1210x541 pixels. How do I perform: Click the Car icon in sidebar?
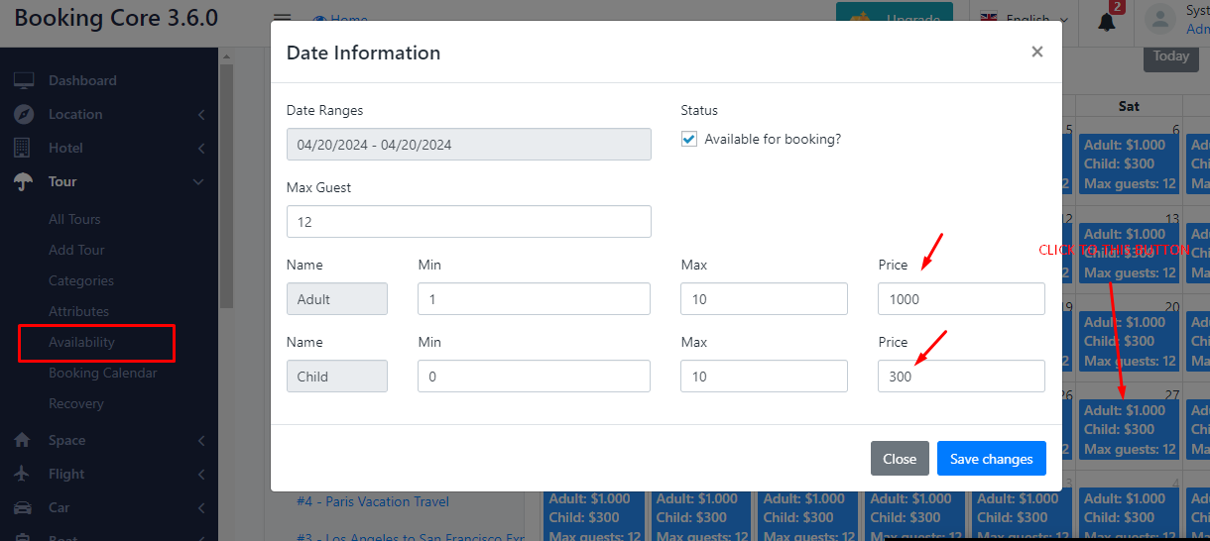pyautogui.click(x=23, y=507)
